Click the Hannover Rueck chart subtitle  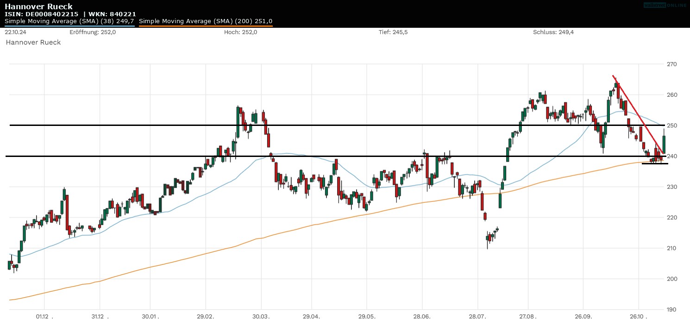coord(33,42)
